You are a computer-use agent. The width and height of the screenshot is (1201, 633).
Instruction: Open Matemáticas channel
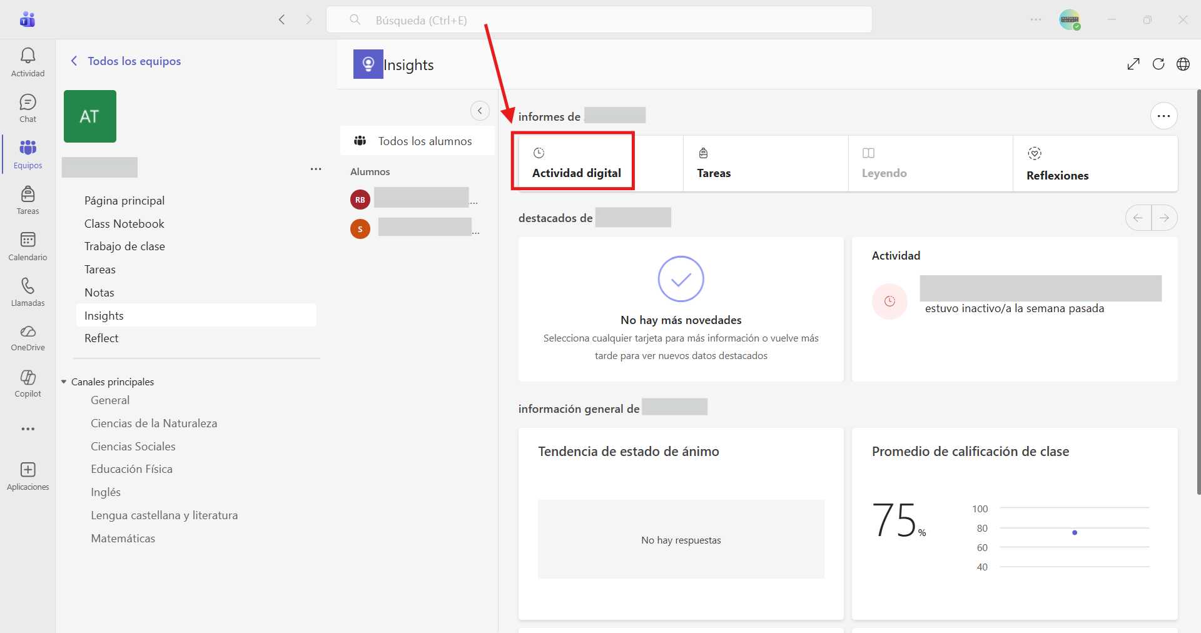(123, 538)
